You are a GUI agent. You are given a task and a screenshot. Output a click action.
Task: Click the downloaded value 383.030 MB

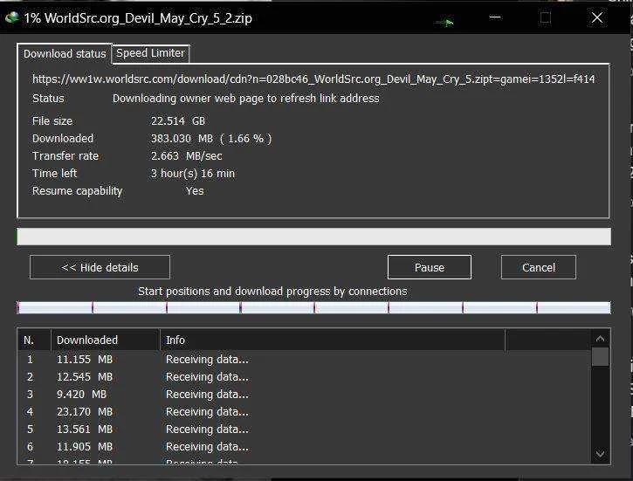tap(211, 139)
